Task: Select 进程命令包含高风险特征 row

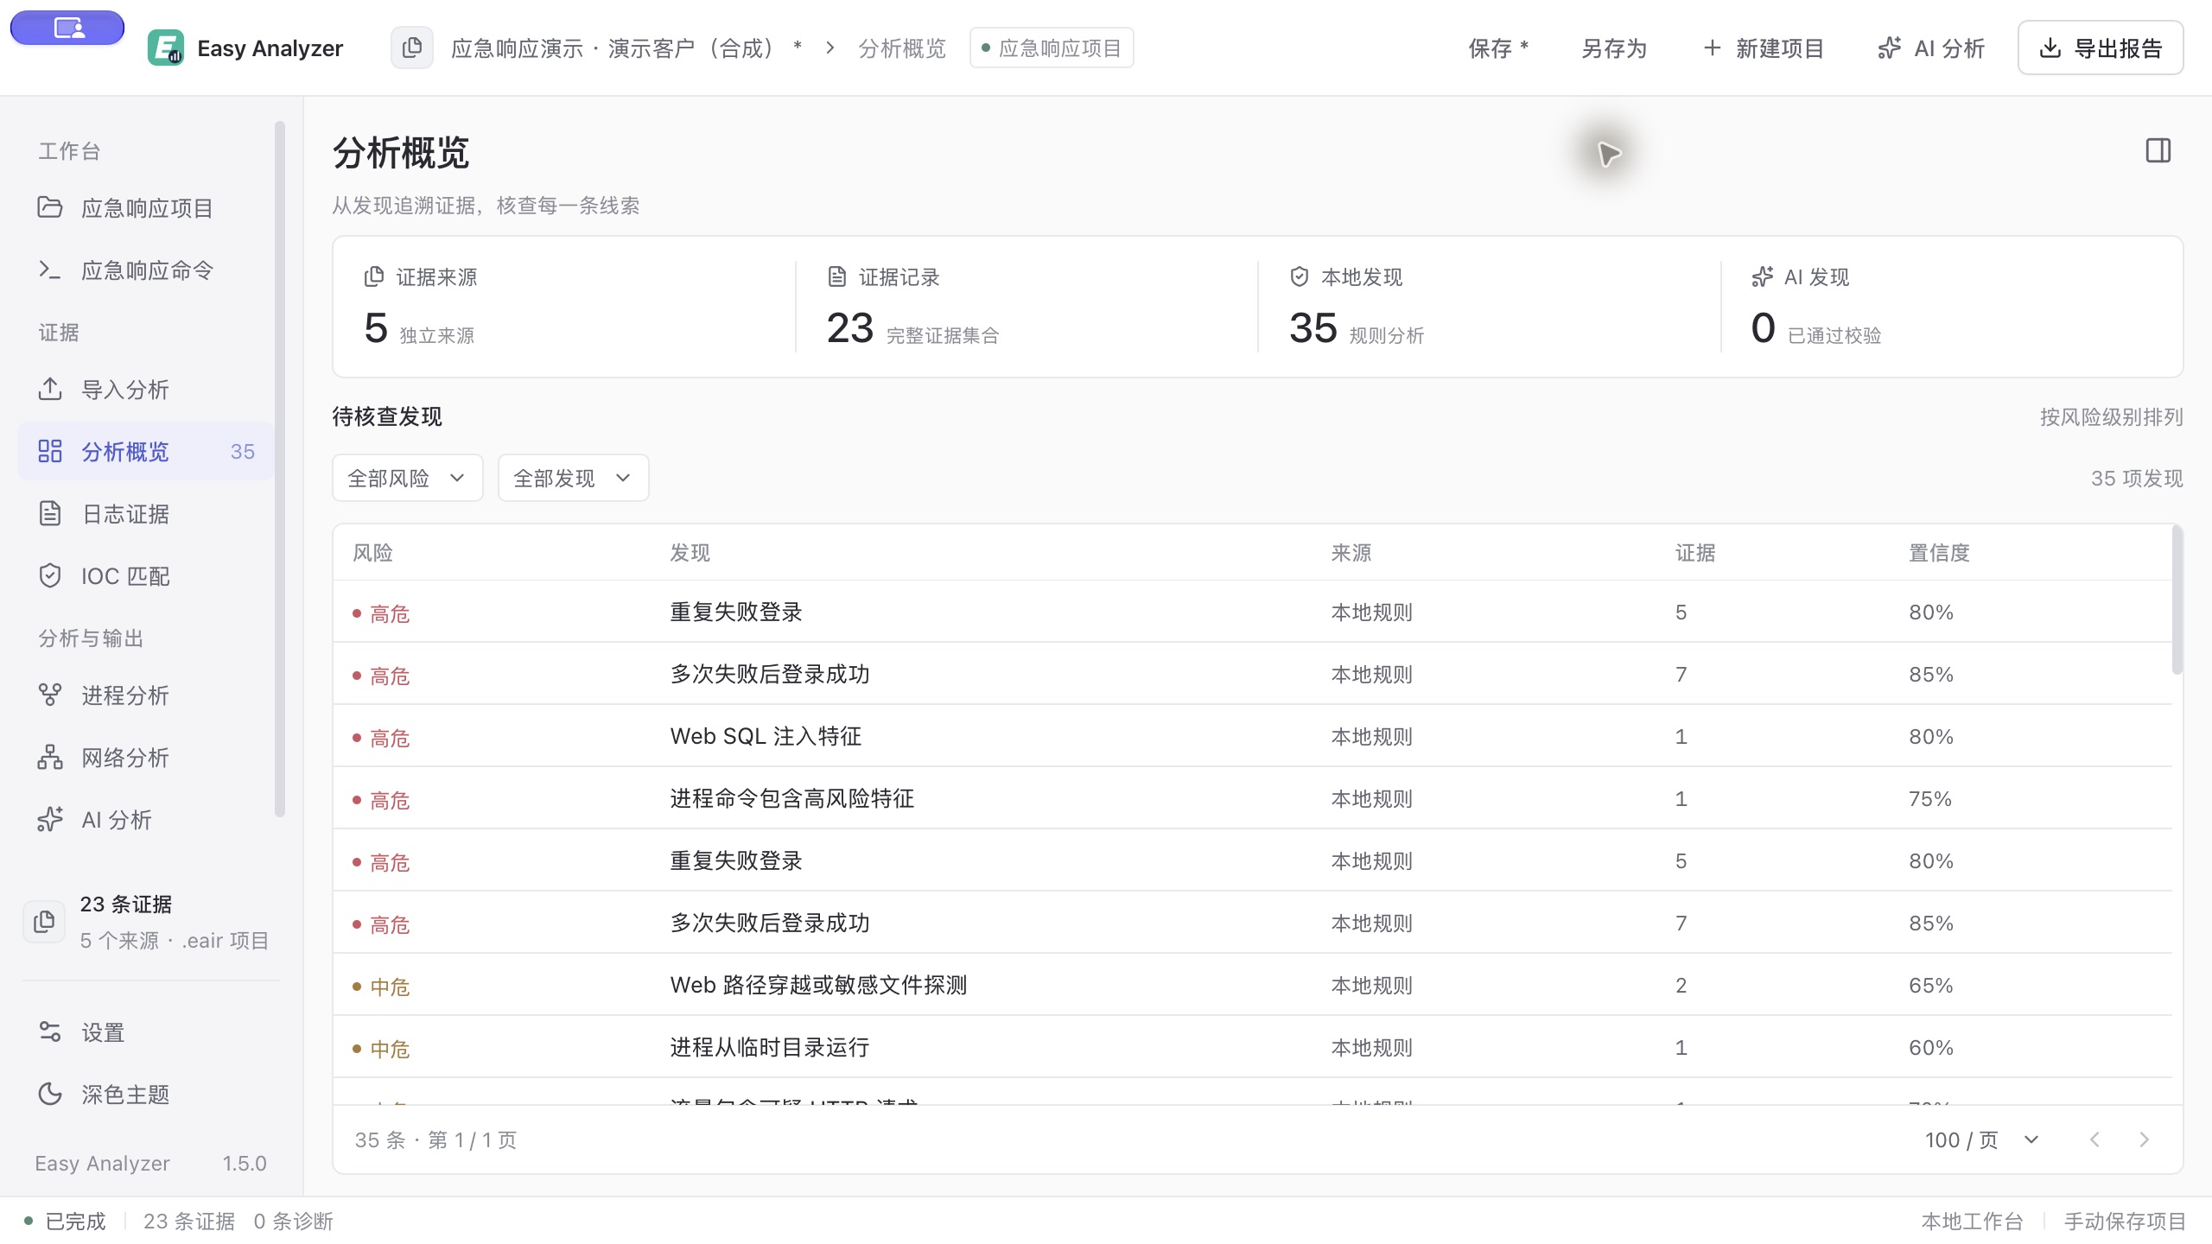Action: click(1252, 798)
